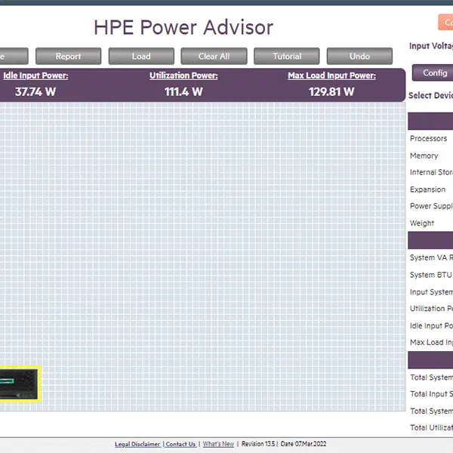
Task: Open the Contact Us link
Action: (x=180, y=444)
